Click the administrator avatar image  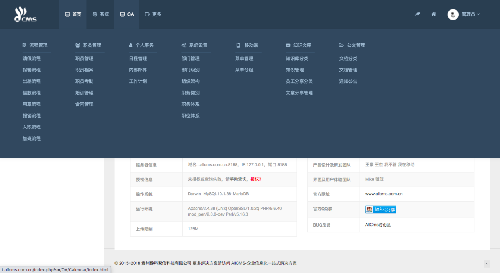coord(453,14)
